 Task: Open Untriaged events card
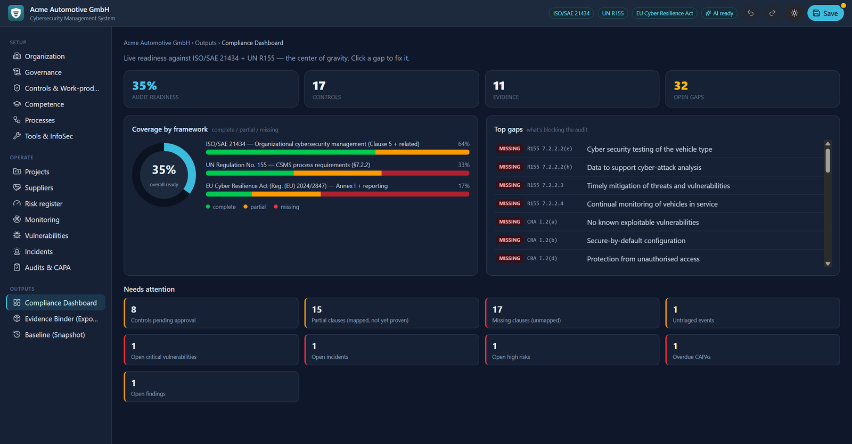752,313
